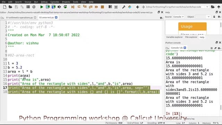Close the 01-arithmetic-operations.py tab
222x125 pixels.
click(35, 18)
